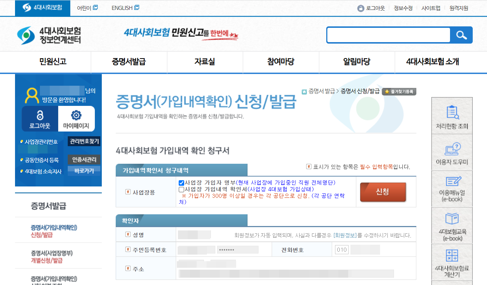Click the 증명서발급 sidebar heading
Image resolution: width=487 pixels, height=285 pixels.
tap(48, 206)
